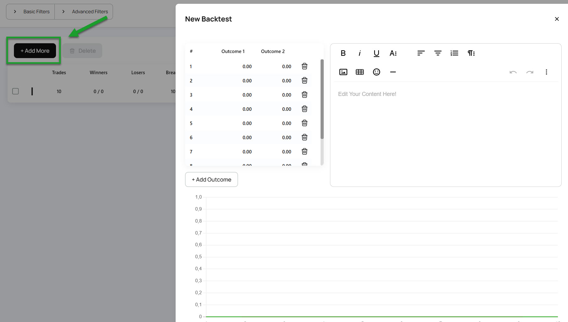Insert an ordered list
Screen dimensions: 568x322
coord(454,53)
